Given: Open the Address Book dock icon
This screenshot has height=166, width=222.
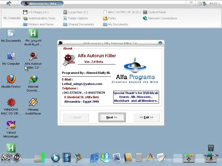Looking at the screenshot, I should pos(128,157).
